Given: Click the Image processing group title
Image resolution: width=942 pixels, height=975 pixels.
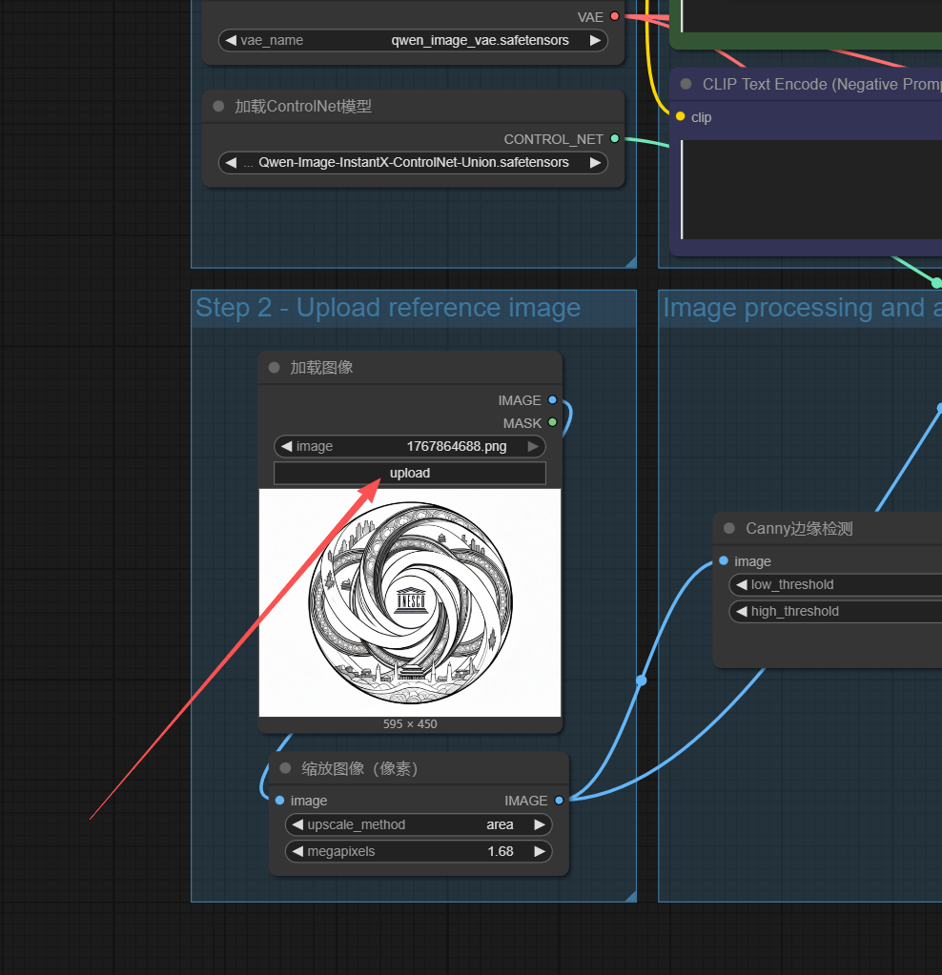Looking at the screenshot, I should (802, 308).
